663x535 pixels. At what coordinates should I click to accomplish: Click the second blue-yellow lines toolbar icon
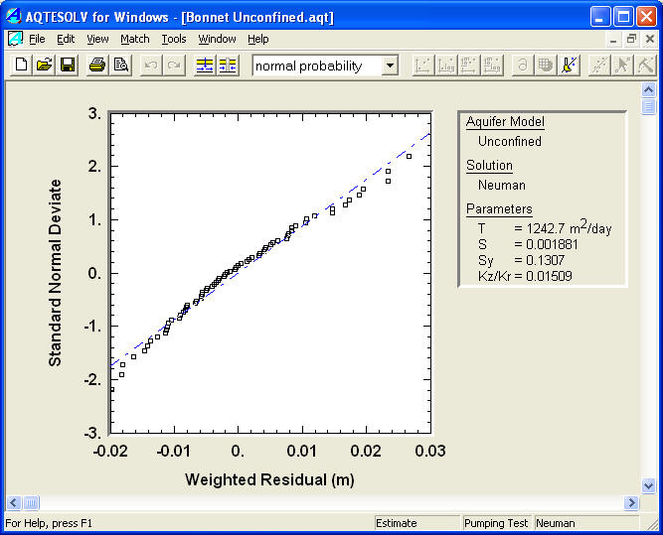pos(228,66)
